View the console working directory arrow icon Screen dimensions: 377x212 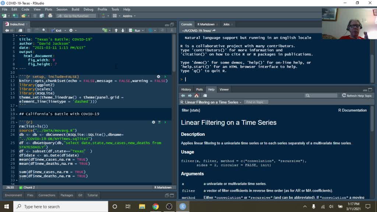[x=214, y=31]
